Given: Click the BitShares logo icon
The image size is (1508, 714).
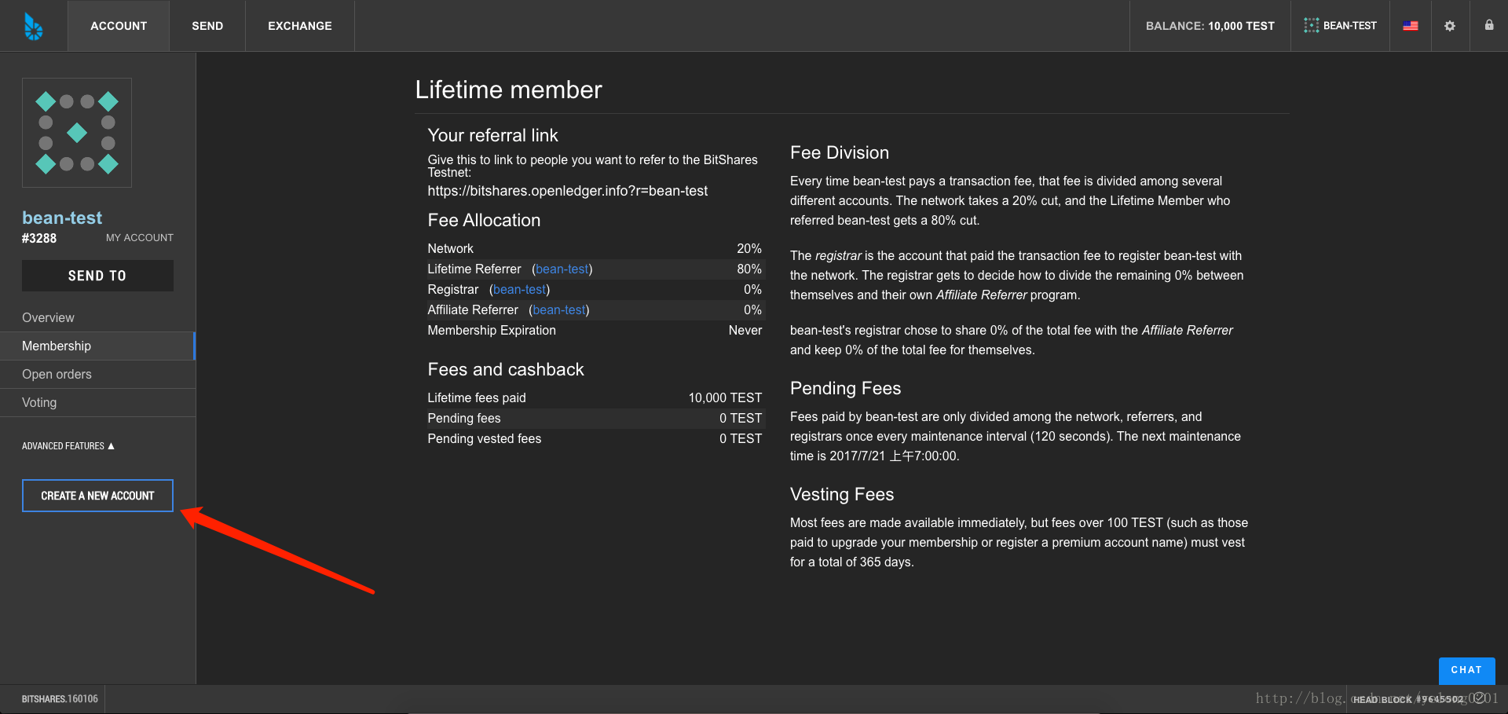Looking at the screenshot, I should point(33,26).
